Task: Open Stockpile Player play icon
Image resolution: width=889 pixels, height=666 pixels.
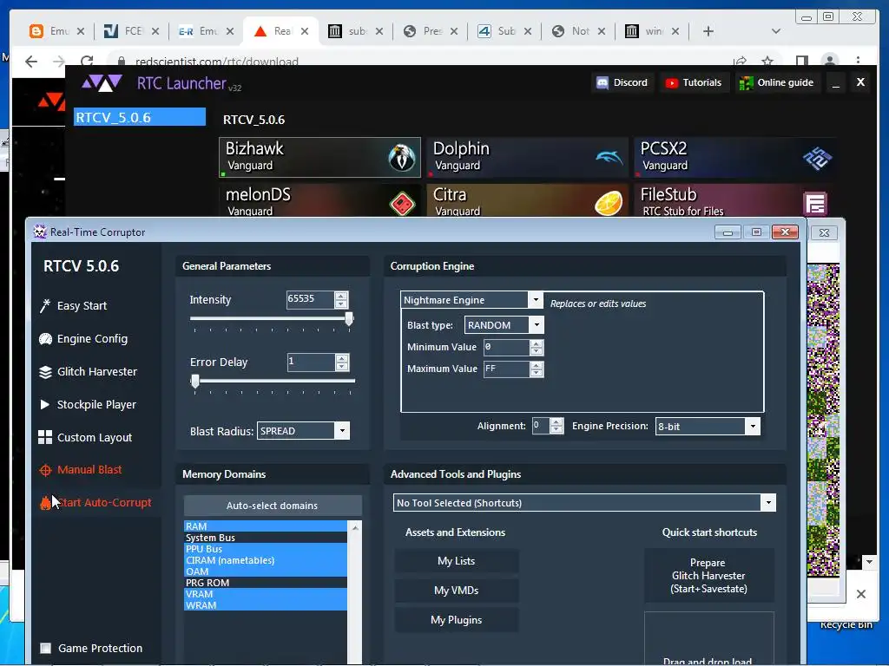Action: 45,404
